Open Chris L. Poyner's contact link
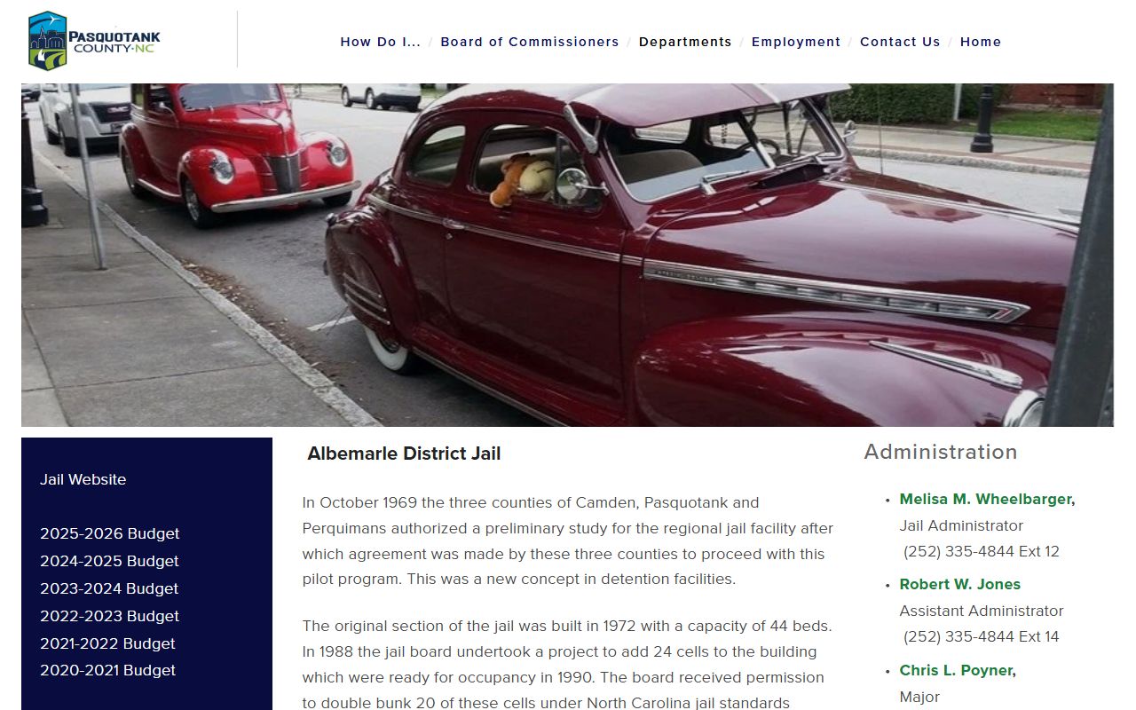Screen dimensions: 1136x710 (957, 670)
